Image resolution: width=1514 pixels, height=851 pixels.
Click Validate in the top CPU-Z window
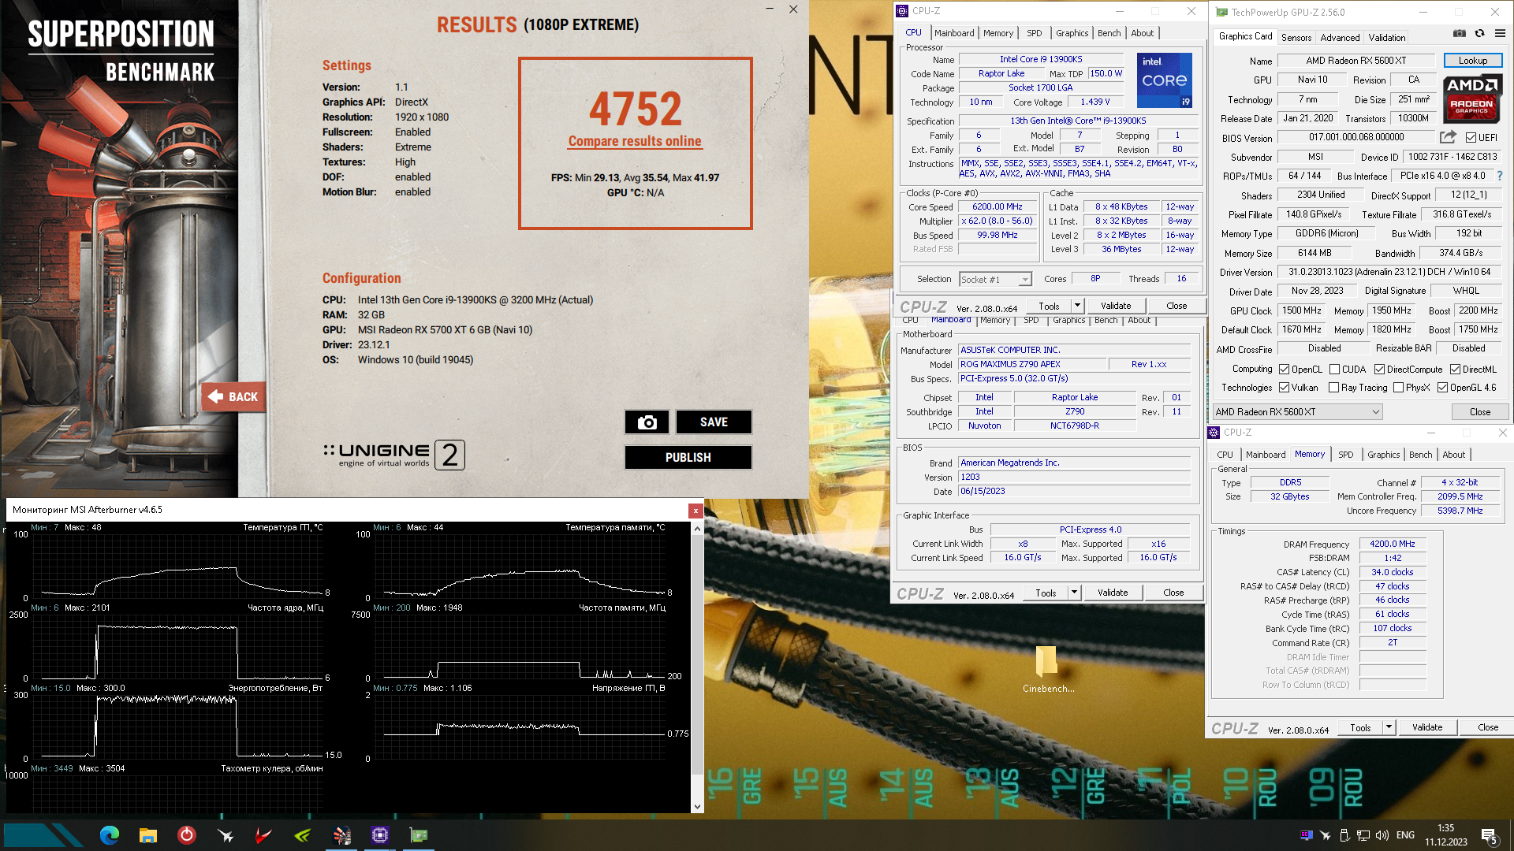click(x=1115, y=306)
